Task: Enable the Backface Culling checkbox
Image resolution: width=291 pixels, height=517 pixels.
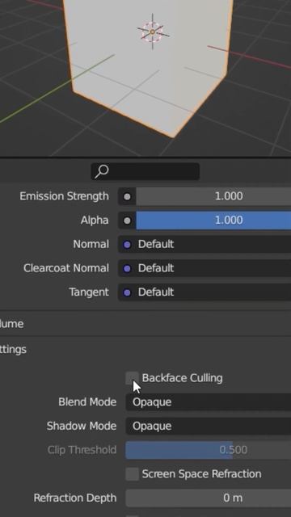Action: coord(132,378)
